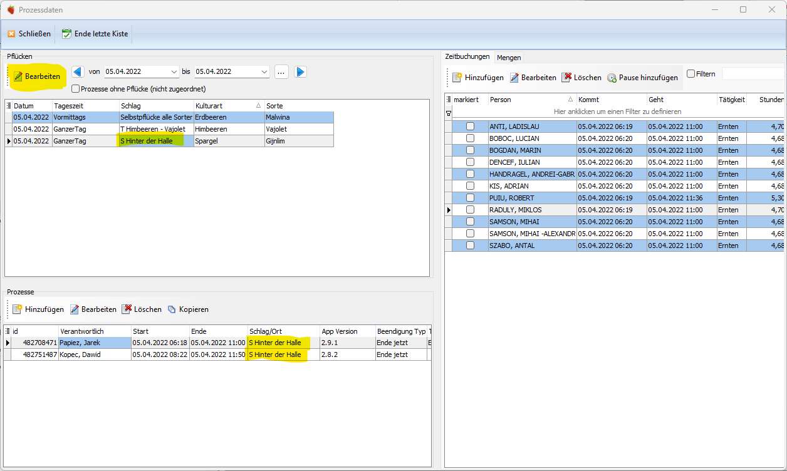Select process row Kopec, Dawid
Viewport: 787px width, 471px height.
tap(216, 355)
